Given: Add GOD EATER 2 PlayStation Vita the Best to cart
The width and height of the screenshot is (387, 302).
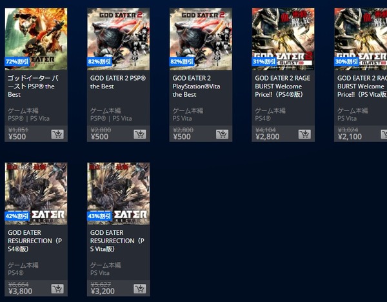Looking at the screenshot, I should [x=222, y=134].
